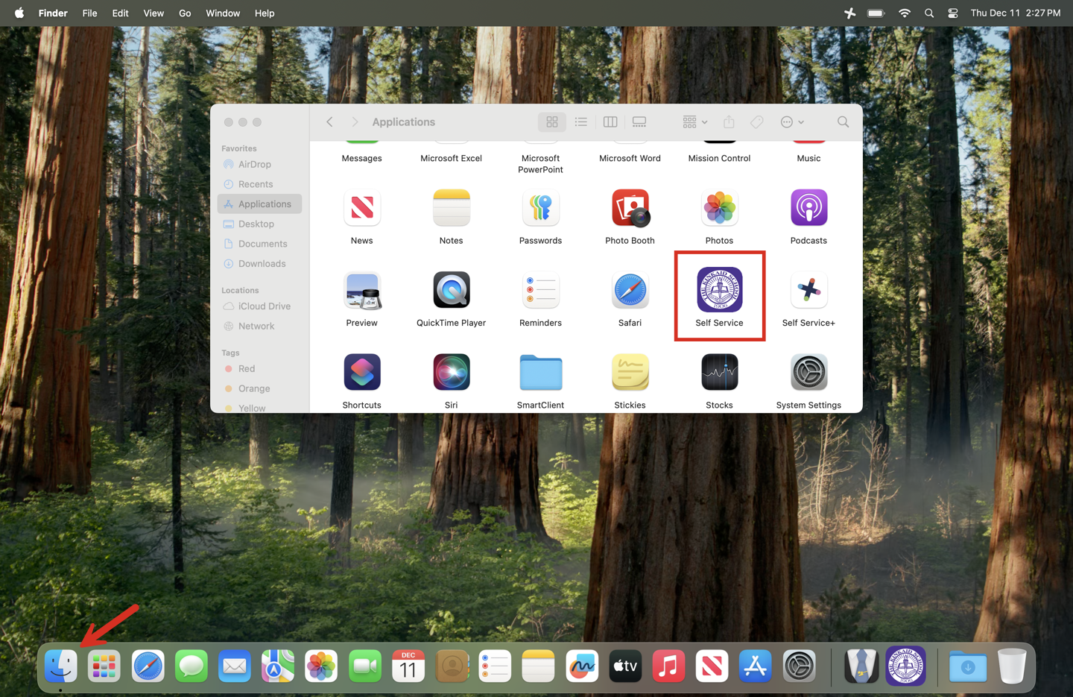
Task: Switch to column view in Finder toolbar
Action: coord(610,122)
